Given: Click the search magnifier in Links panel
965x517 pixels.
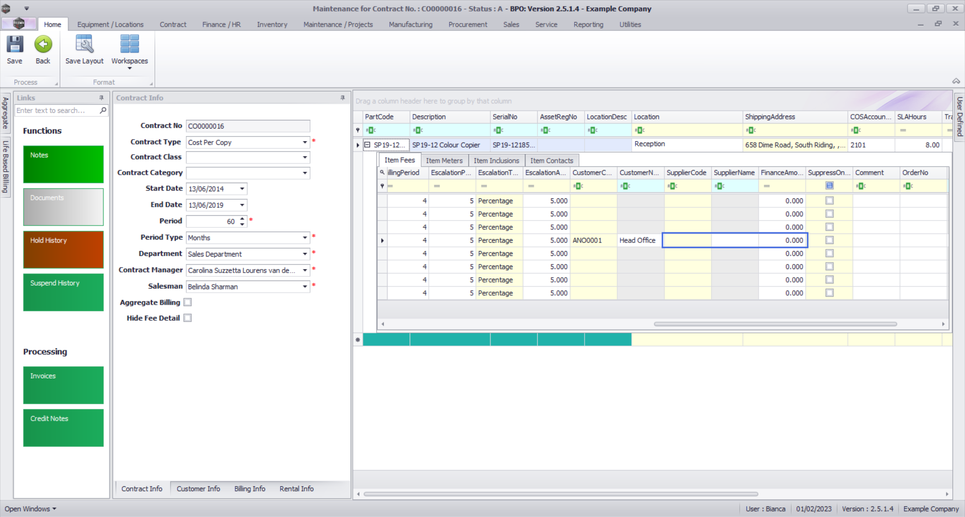Looking at the screenshot, I should (x=103, y=110).
